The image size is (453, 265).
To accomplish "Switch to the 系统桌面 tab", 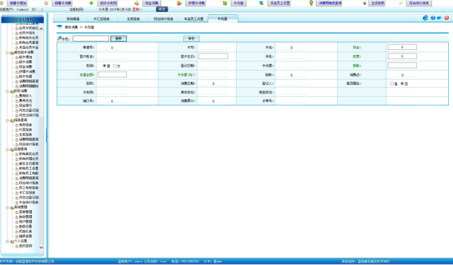I will tap(73, 19).
